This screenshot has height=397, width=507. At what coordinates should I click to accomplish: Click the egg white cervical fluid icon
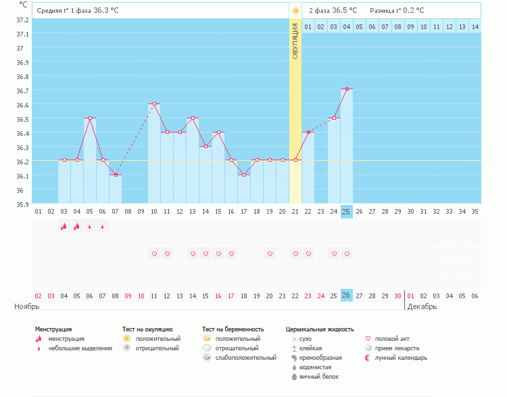[293, 376]
